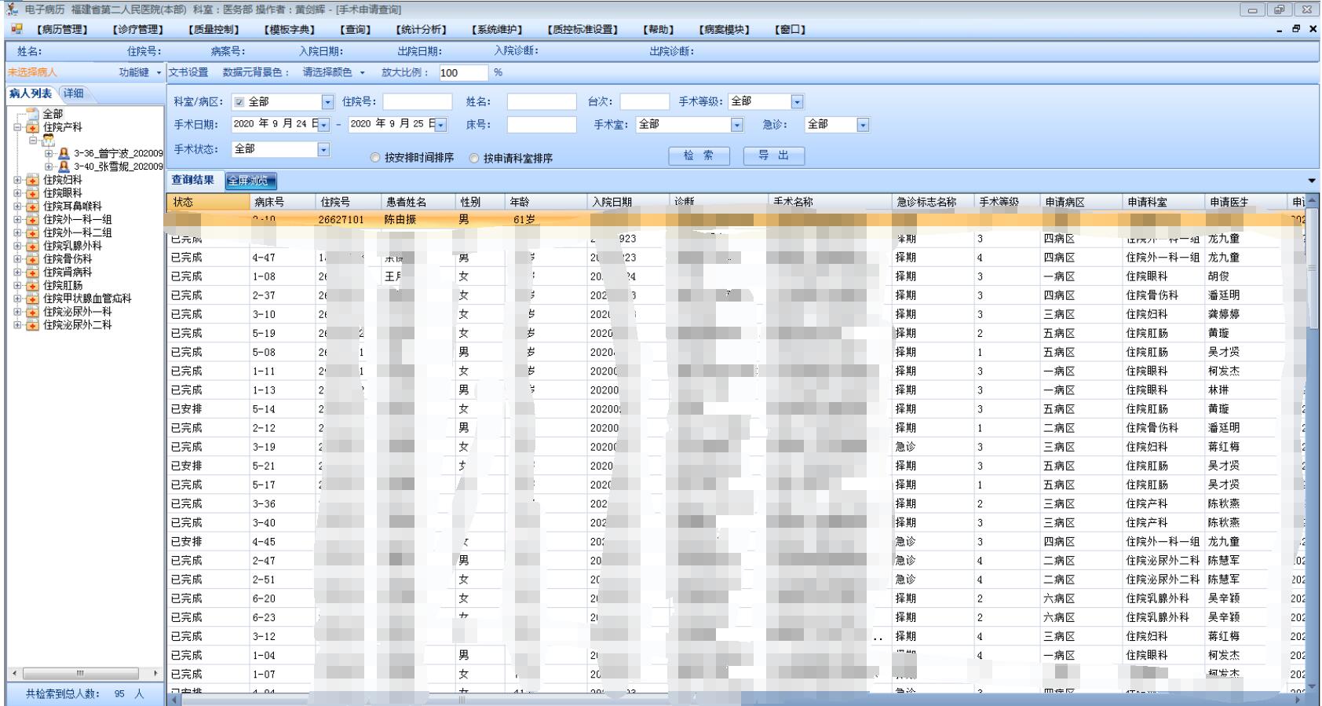Open the 手术状态 dropdown

(323, 149)
